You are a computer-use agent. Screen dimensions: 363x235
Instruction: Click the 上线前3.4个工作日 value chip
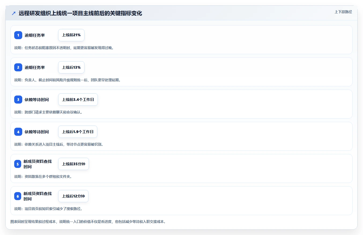pyautogui.click(x=78, y=100)
